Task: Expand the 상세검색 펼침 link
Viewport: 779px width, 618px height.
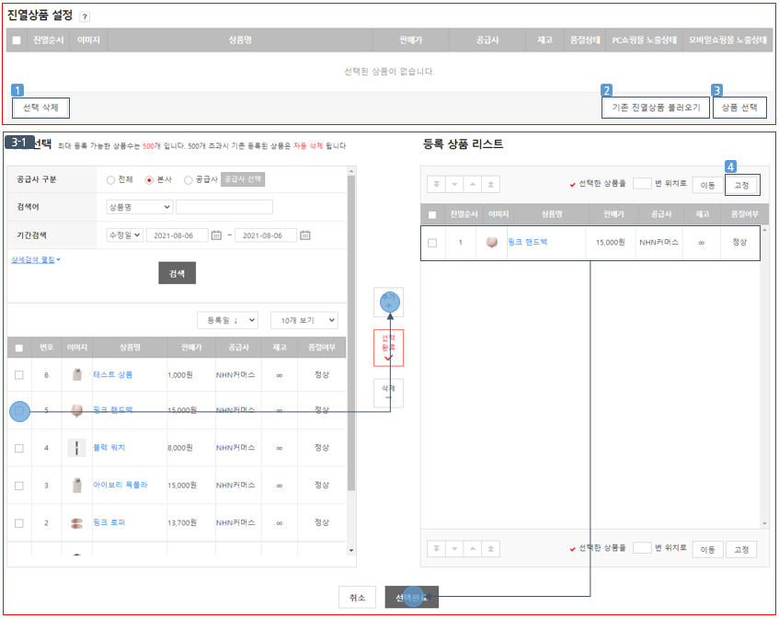Action: pyautogui.click(x=36, y=259)
